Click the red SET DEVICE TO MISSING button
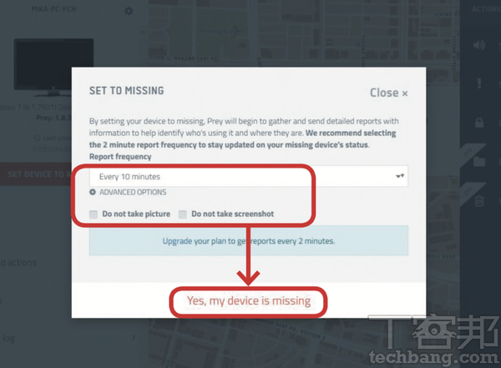Viewport: 501px width, 368px height. (x=36, y=174)
